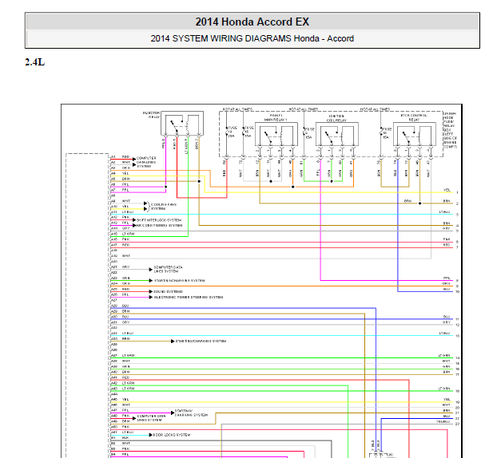Click the Injector Relay symbol box
The width and height of the screenshot is (481, 458).
tap(182, 123)
